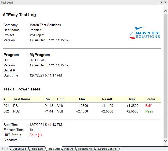Click the UUT Status Fail* (1) text
The image size is (168, 151).
tap(36, 135)
